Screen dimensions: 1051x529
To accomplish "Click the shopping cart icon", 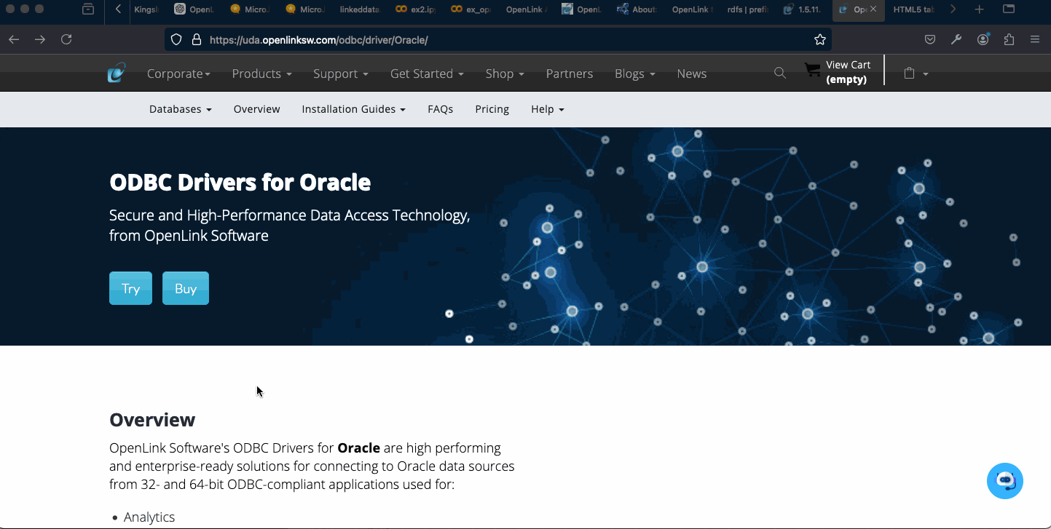I will [x=812, y=70].
